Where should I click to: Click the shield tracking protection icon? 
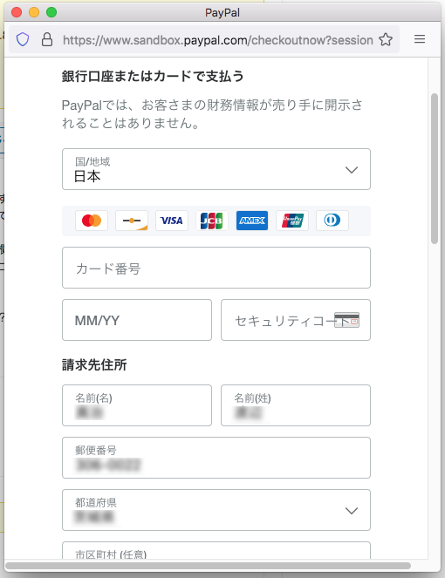click(23, 39)
